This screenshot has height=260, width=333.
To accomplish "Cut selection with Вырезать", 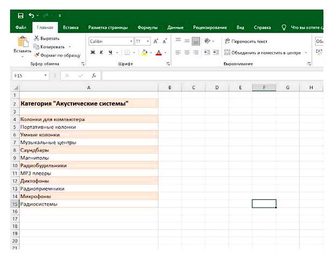I will (47, 39).
